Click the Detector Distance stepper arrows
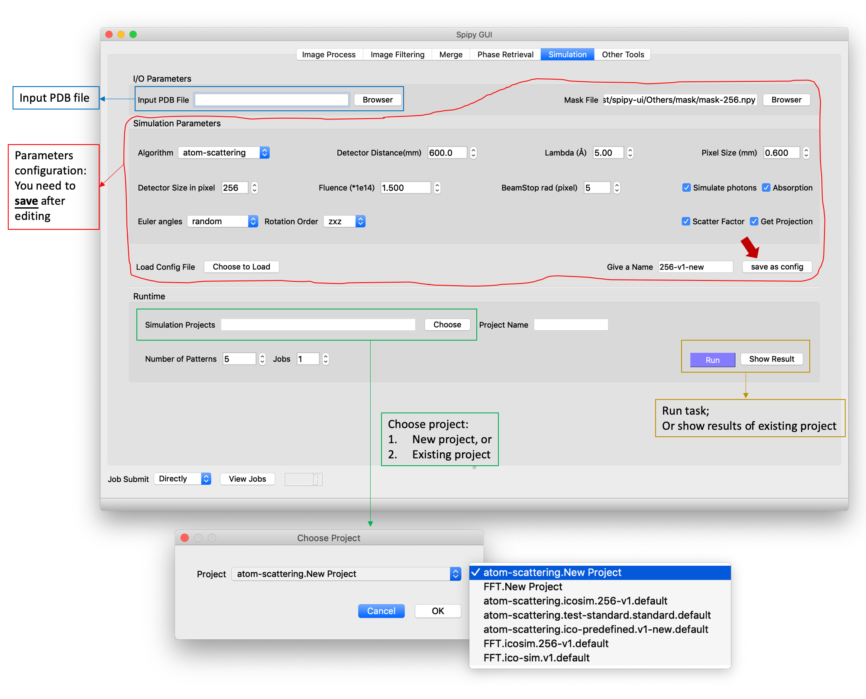The image size is (866, 699). click(x=473, y=152)
